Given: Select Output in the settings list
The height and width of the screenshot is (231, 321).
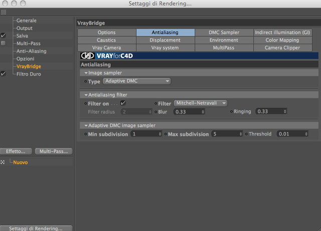Looking at the screenshot, I should coord(25,28).
